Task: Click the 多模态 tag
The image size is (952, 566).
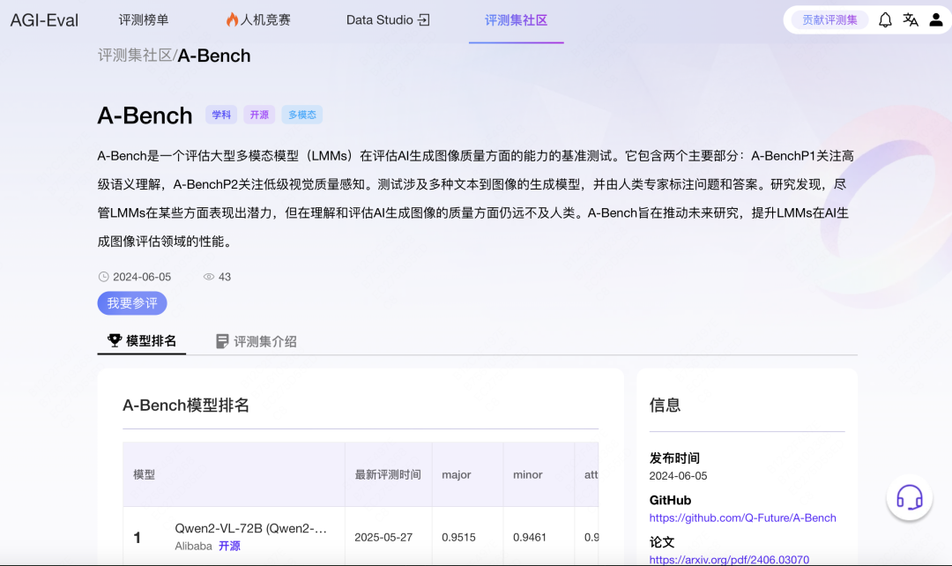Action: pos(301,115)
